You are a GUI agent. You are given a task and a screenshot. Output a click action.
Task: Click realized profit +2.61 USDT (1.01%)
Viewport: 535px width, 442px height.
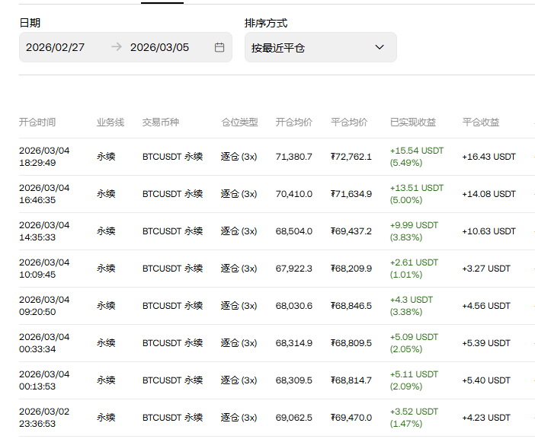click(x=414, y=269)
